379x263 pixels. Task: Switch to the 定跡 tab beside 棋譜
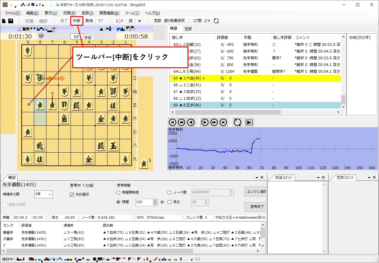pos(188,29)
